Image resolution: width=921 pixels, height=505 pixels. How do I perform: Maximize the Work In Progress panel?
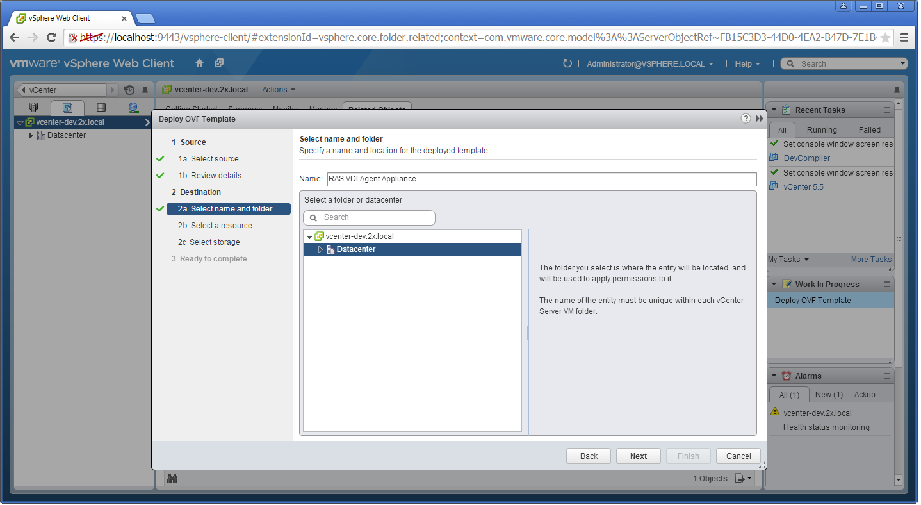point(887,285)
